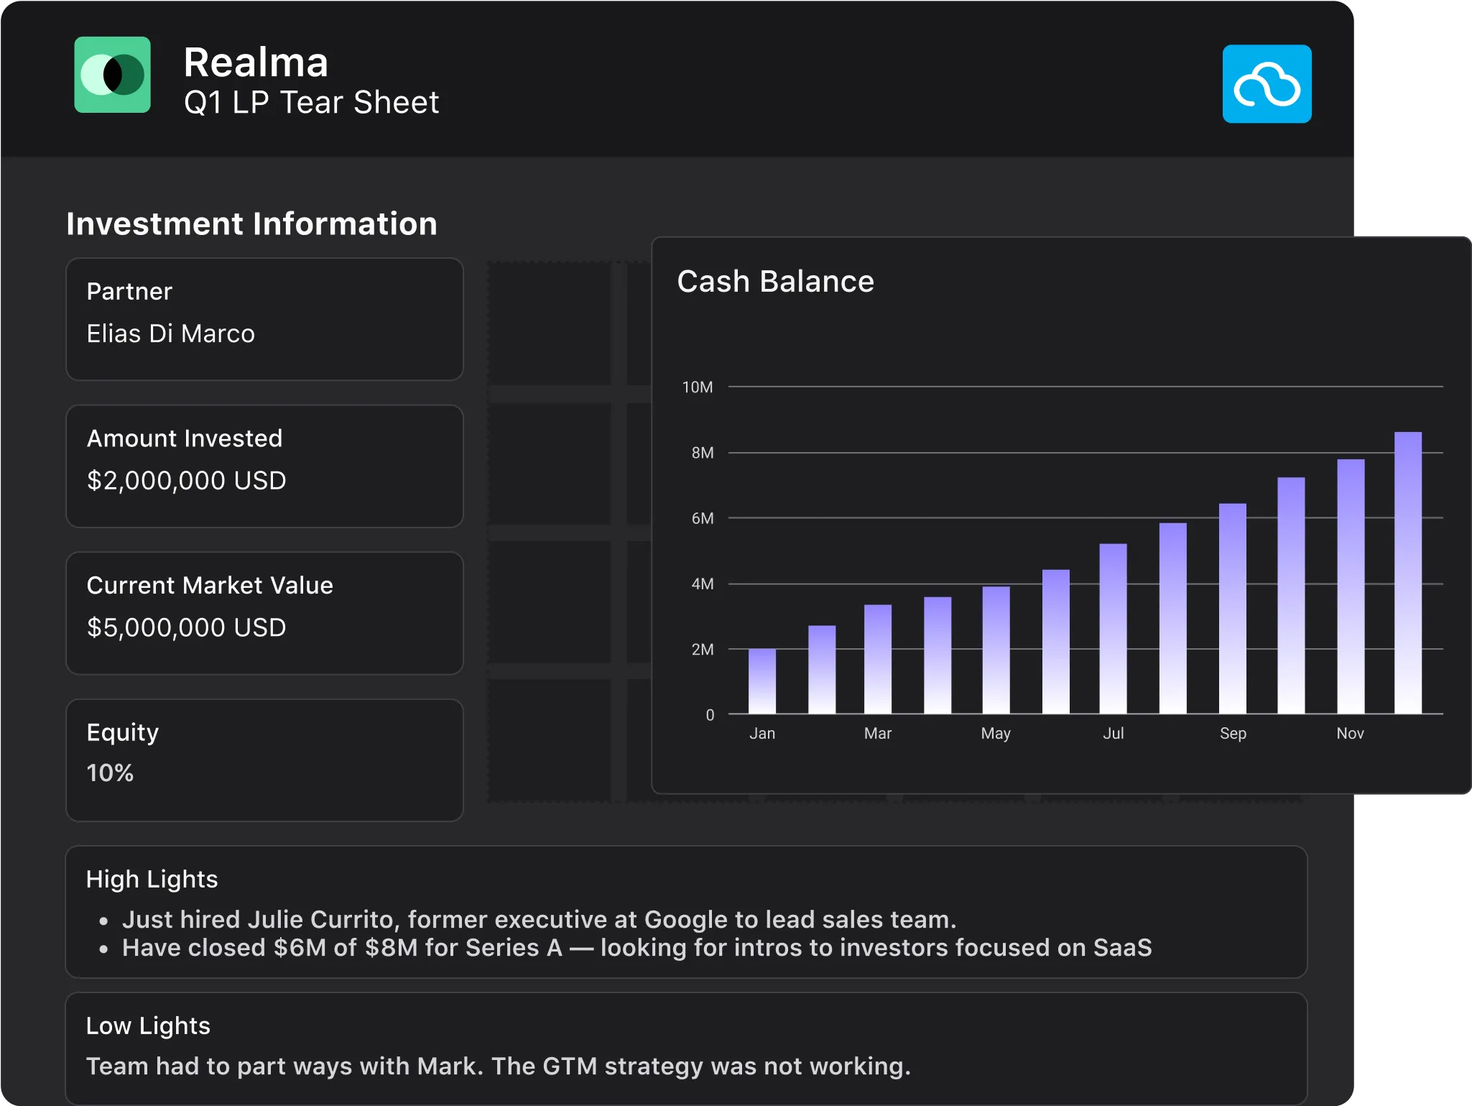Screen dimensions: 1472x1106
Task: Click the green Realma company logo
Action: pyautogui.click(x=112, y=75)
